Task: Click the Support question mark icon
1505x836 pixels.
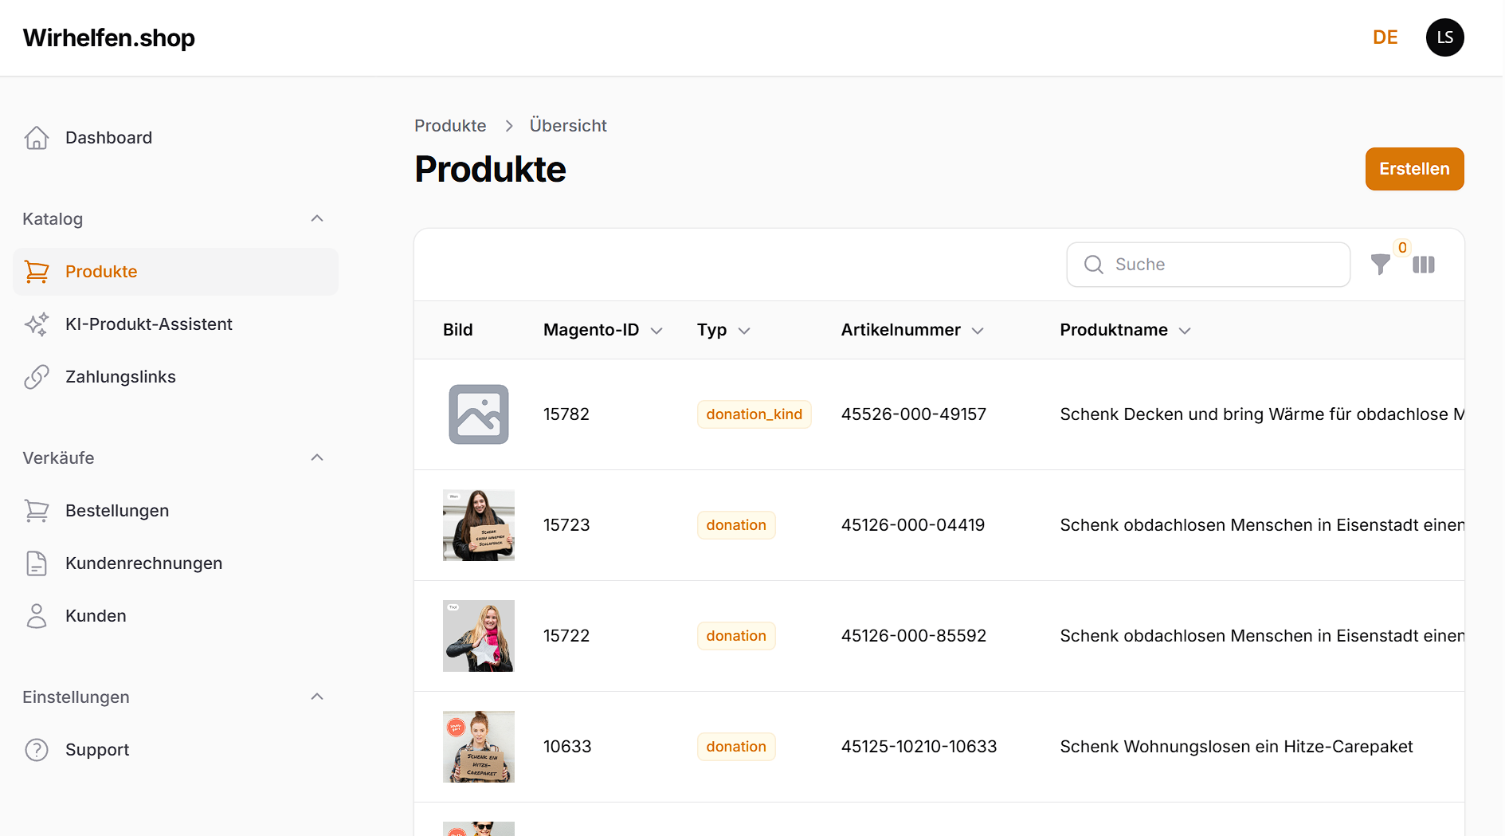Action: tap(37, 750)
